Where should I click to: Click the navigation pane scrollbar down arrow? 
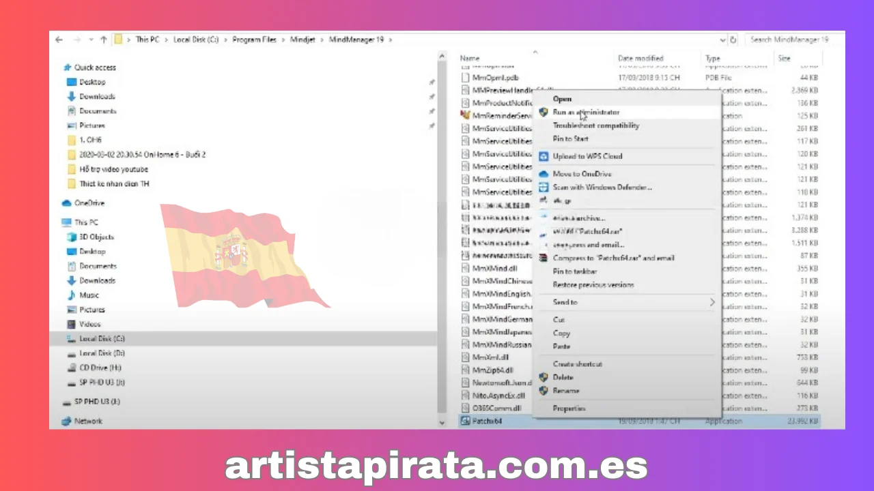tap(442, 423)
